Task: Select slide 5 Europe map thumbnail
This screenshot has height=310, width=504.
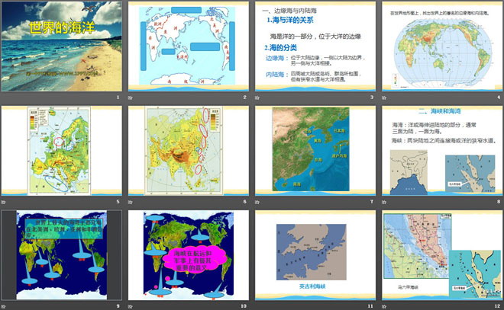Action: (61, 152)
